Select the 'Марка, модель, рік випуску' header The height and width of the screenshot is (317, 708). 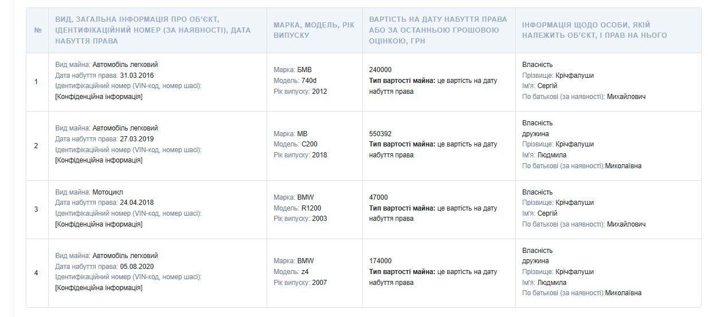click(x=314, y=30)
